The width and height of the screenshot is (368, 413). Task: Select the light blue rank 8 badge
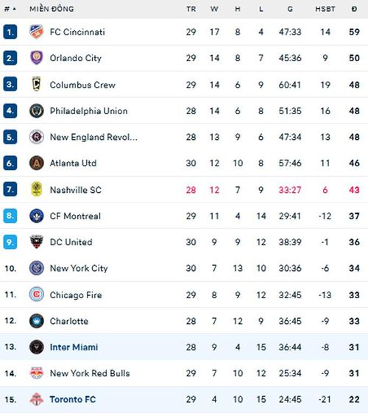click(10, 216)
